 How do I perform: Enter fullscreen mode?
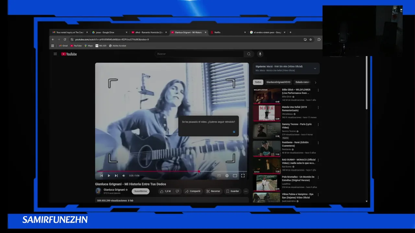pyautogui.click(x=243, y=176)
